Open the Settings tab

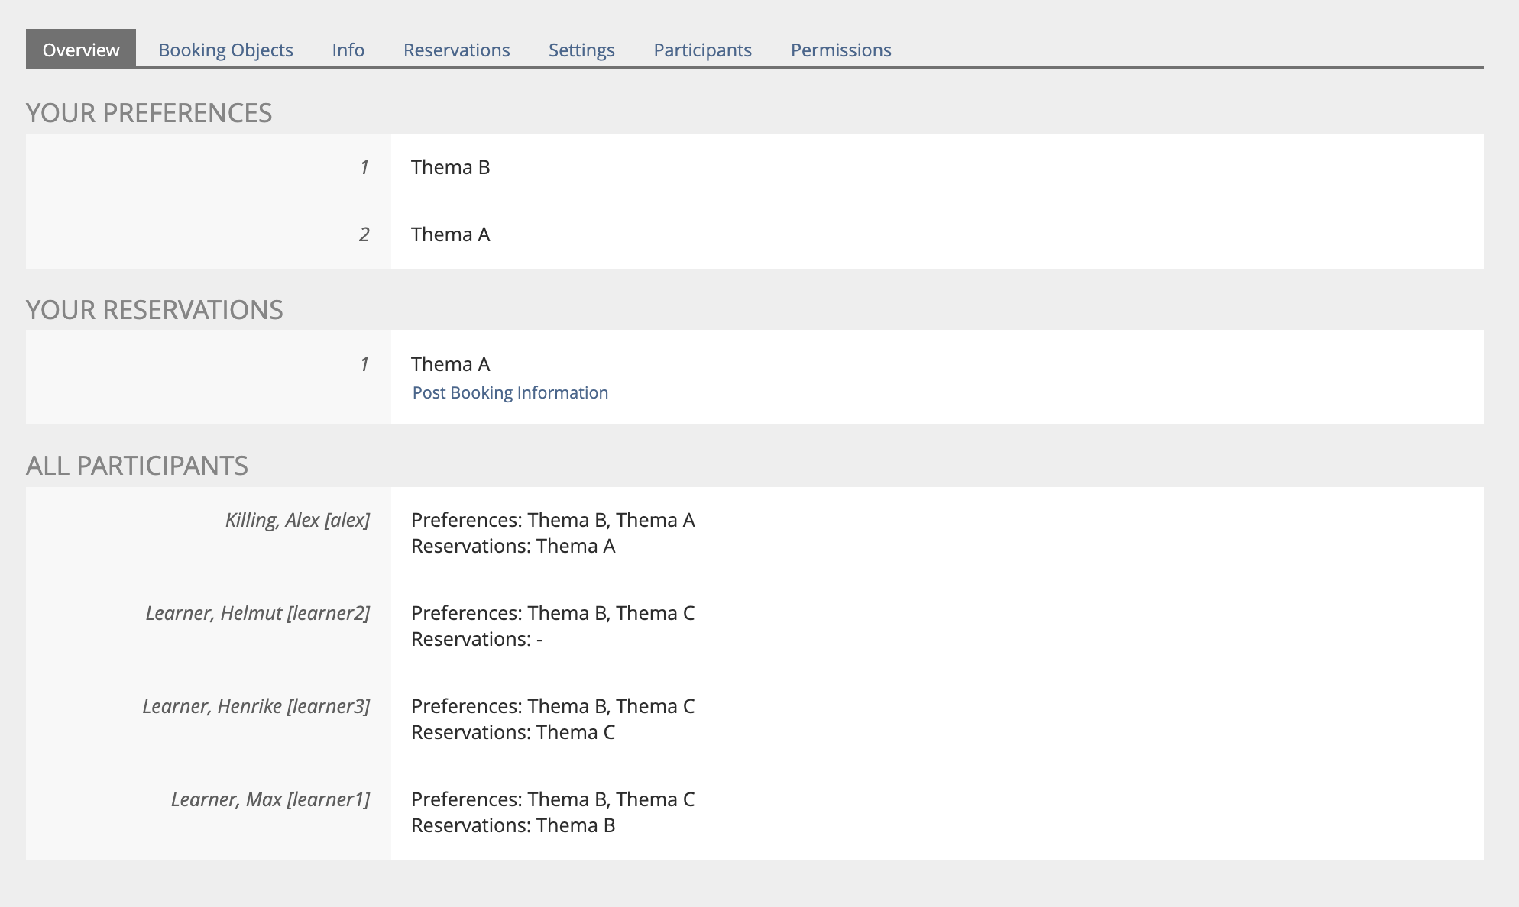coord(581,50)
